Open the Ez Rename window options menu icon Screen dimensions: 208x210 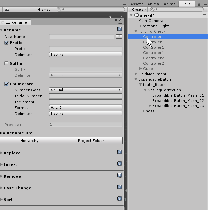click(120, 23)
